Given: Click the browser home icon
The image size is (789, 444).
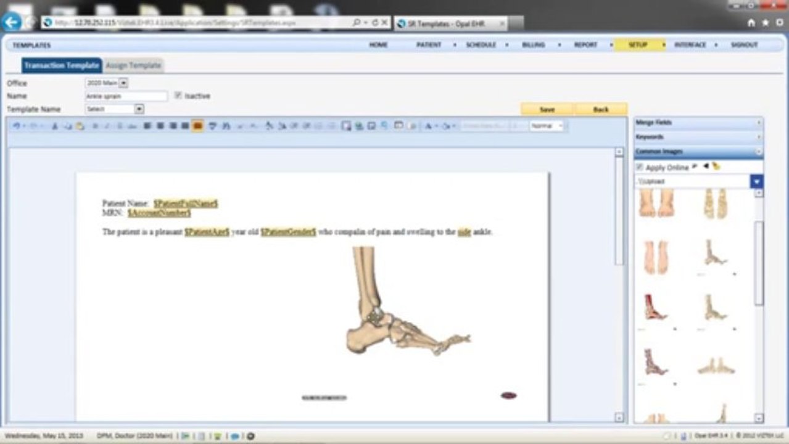Looking at the screenshot, I should (751, 23).
